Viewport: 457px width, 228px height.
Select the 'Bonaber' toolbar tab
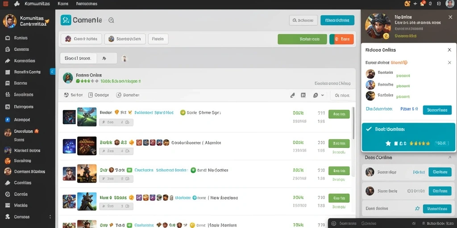pos(128,95)
